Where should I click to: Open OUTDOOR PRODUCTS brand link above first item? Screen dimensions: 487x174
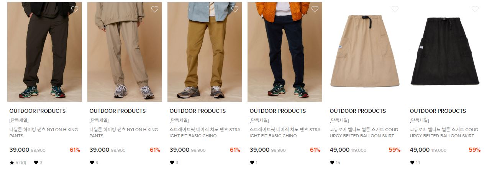(38, 111)
